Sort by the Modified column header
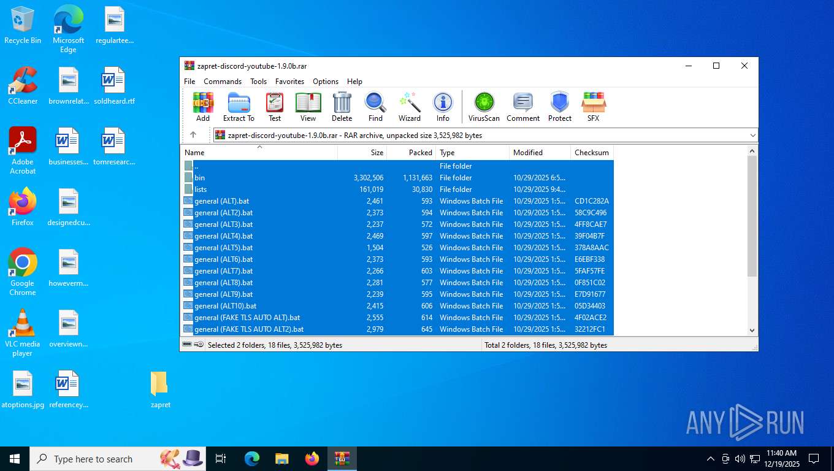 [x=540, y=152]
